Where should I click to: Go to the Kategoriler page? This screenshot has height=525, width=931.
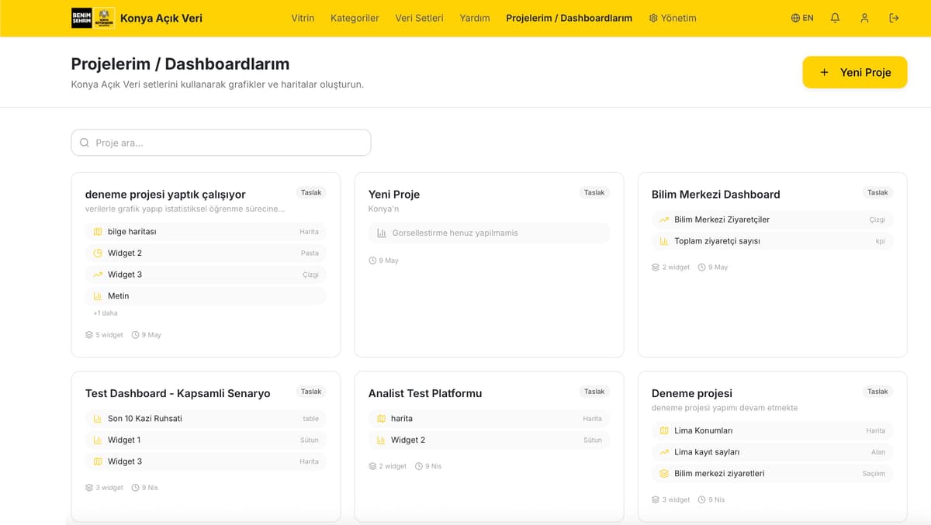355,18
